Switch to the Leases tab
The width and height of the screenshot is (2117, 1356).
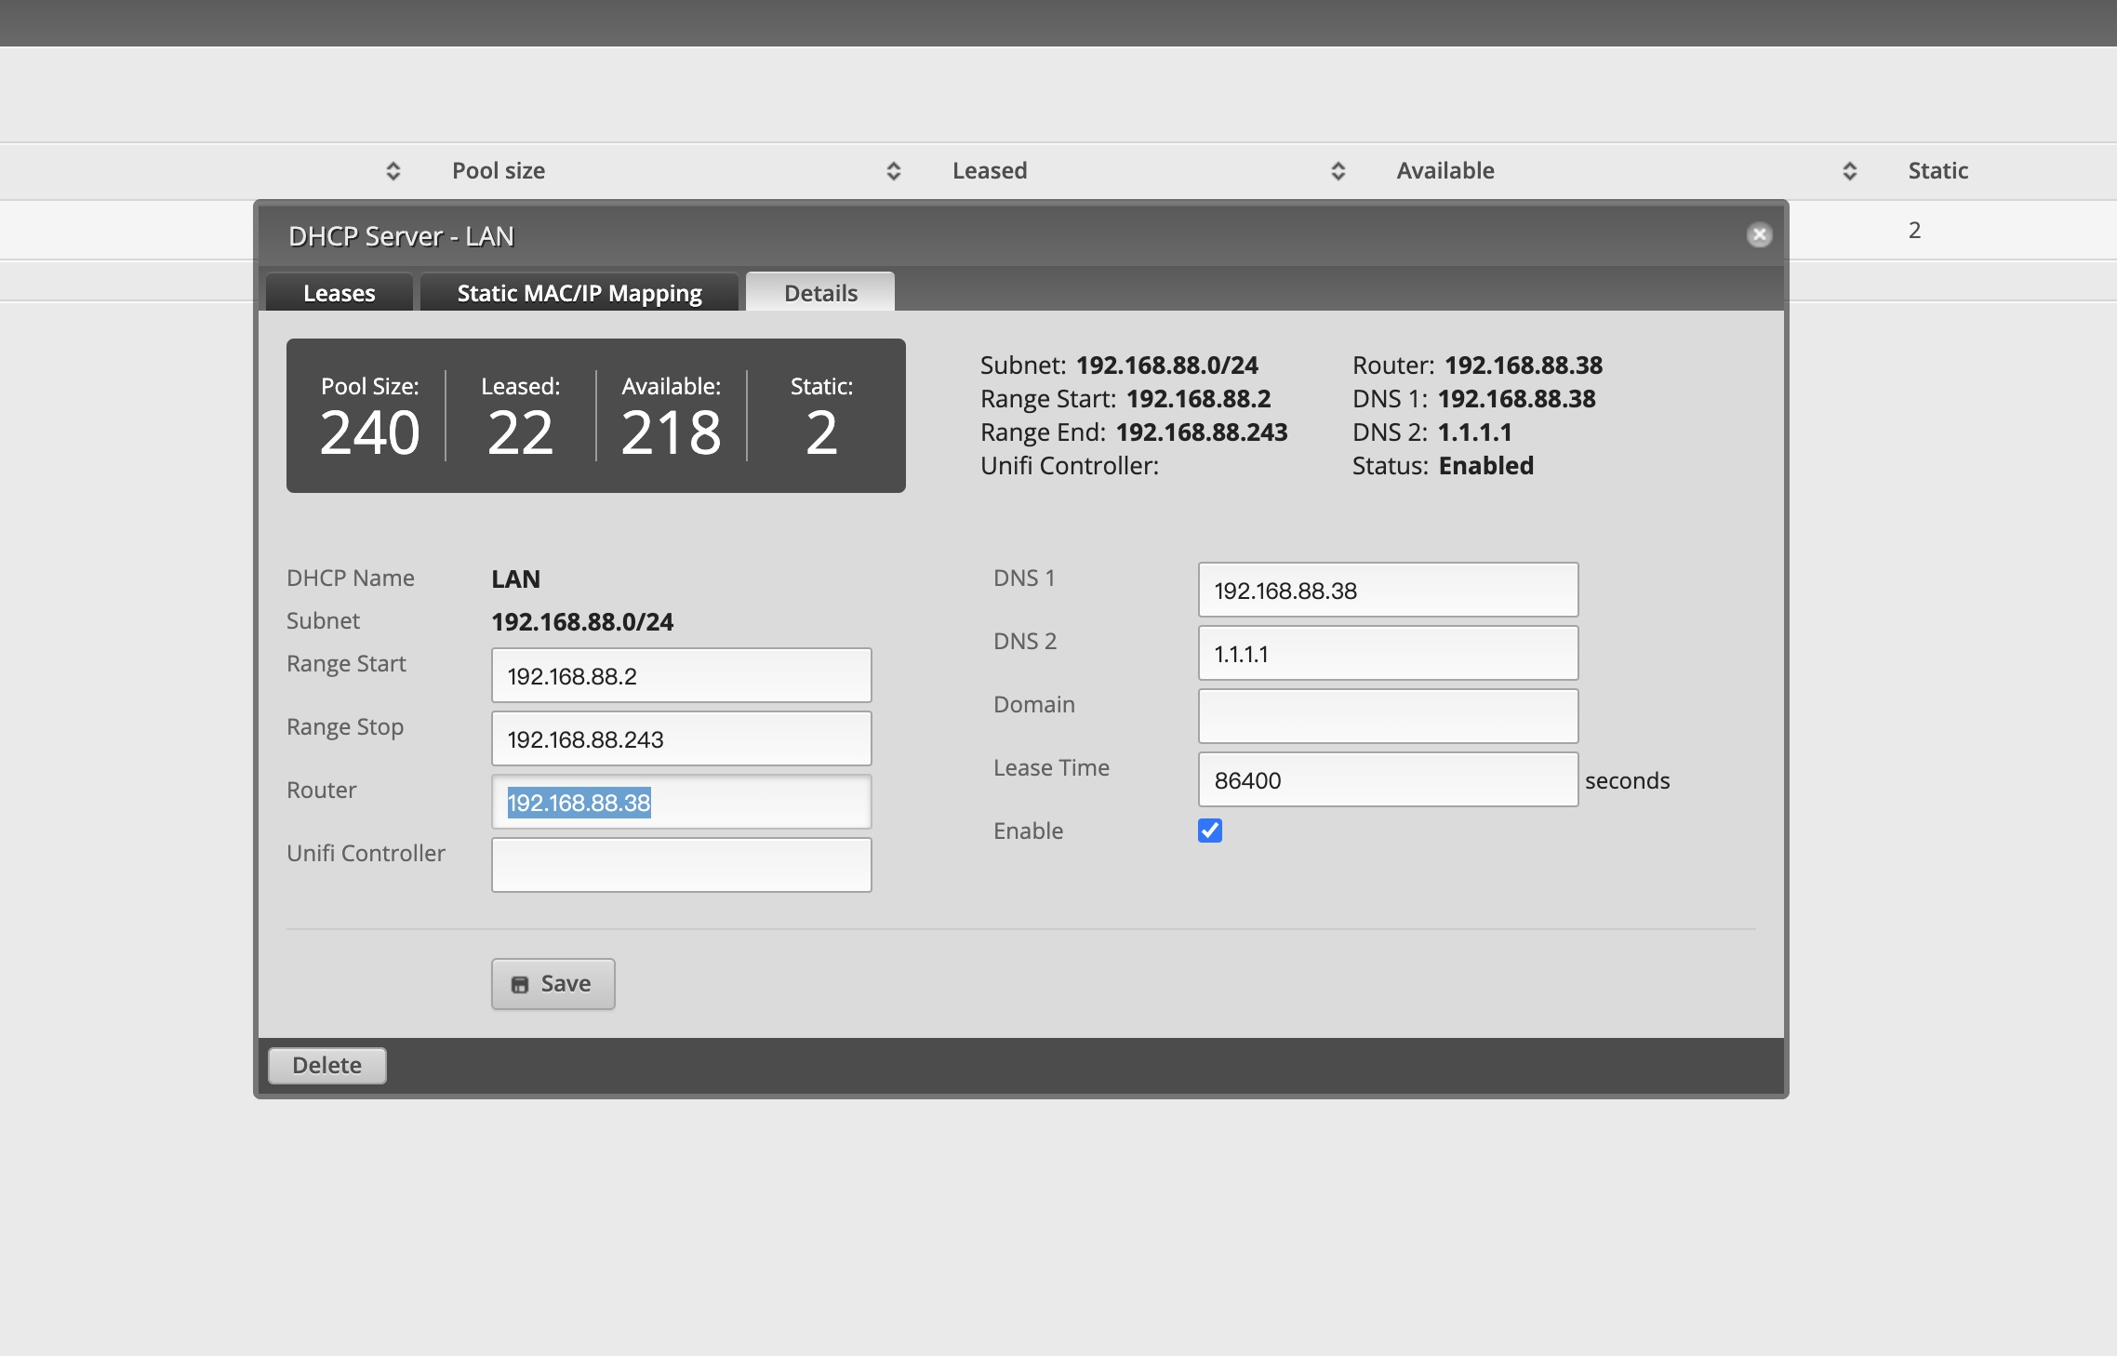tap(340, 292)
